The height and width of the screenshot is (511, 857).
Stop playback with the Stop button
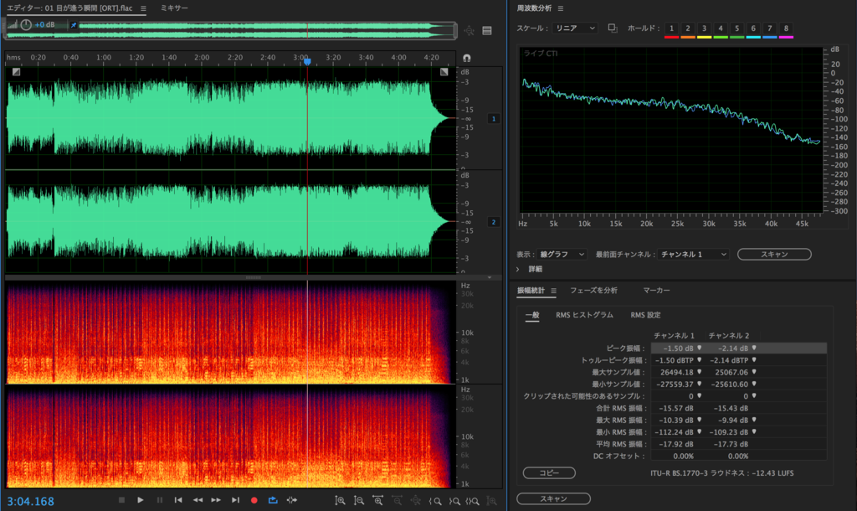coord(121,500)
